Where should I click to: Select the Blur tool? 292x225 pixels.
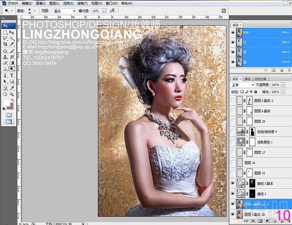coord(5,69)
